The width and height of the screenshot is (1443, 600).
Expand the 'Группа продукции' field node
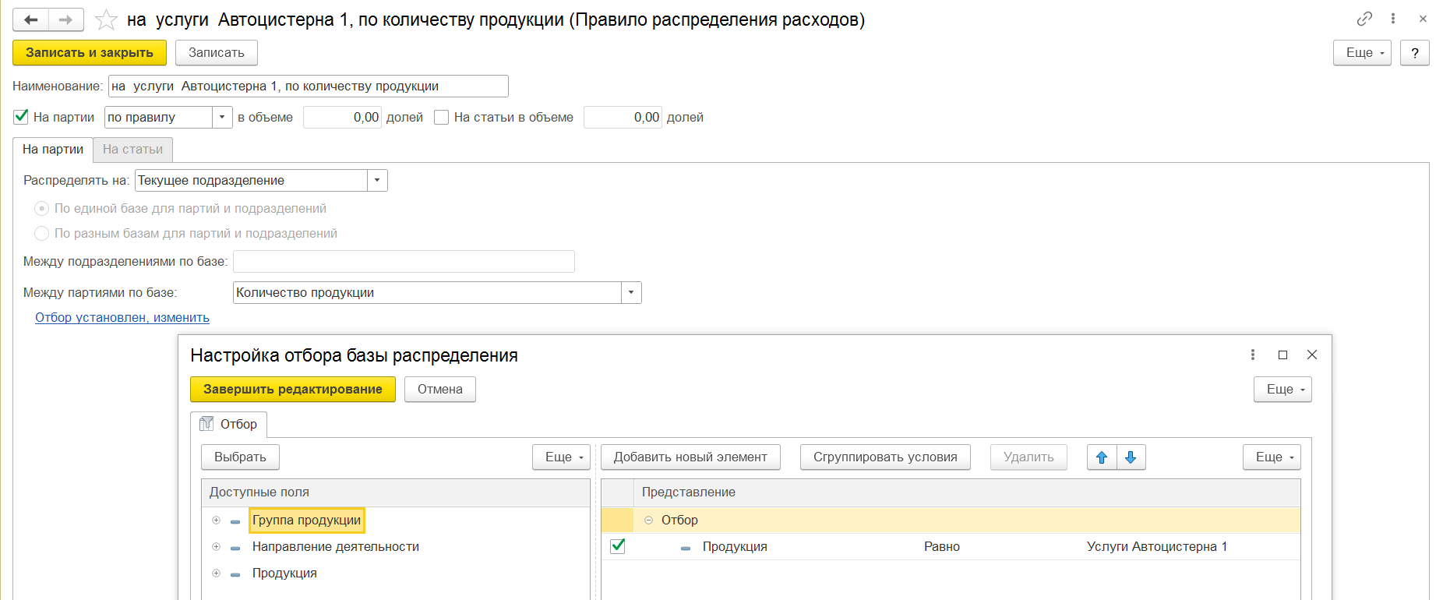tap(217, 521)
